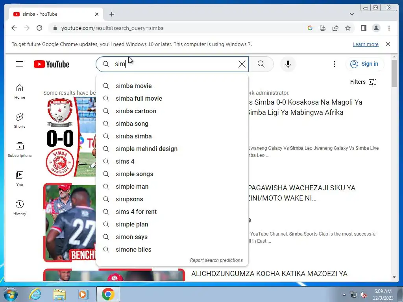
Task: Select 'simple plan' from suggestions
Action: coord(172,224)
